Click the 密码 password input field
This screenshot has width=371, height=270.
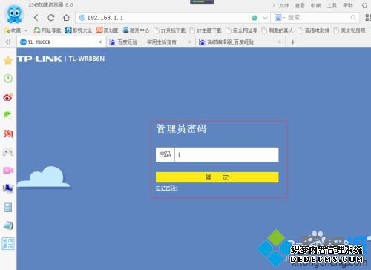(x=226, y=155)
